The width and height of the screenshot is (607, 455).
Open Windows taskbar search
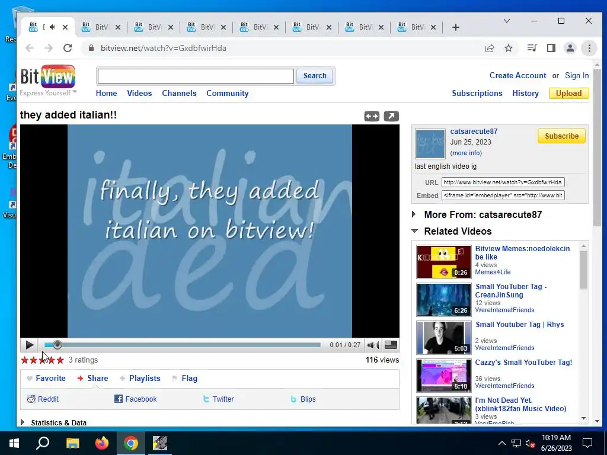43,443
